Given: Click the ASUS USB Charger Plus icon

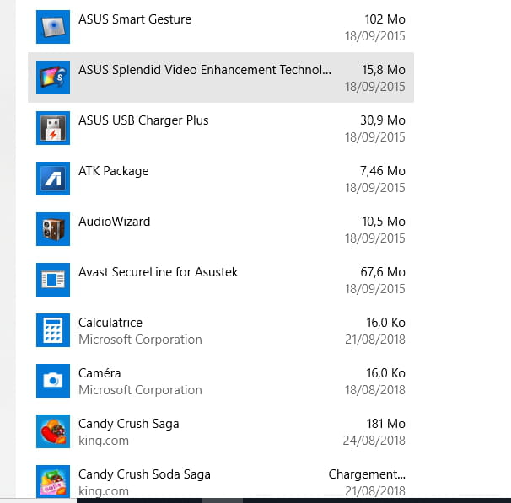Looking at the screenshot, I should coord(53,128).
